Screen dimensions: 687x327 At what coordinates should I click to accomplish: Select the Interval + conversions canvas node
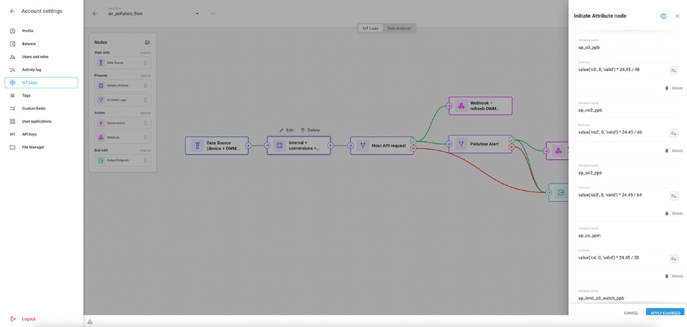click(x=299, y=145)
